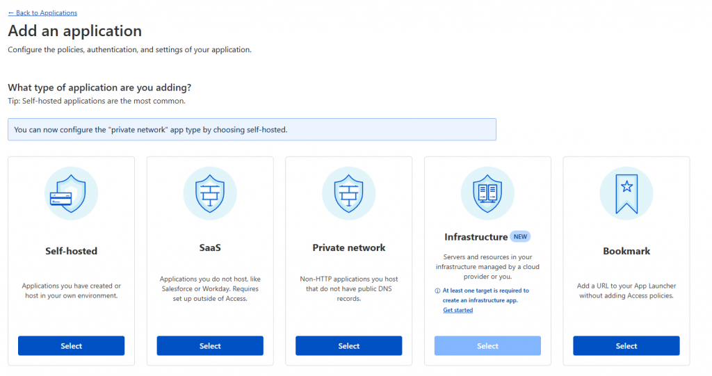Open the Get started link

point(458,310)
